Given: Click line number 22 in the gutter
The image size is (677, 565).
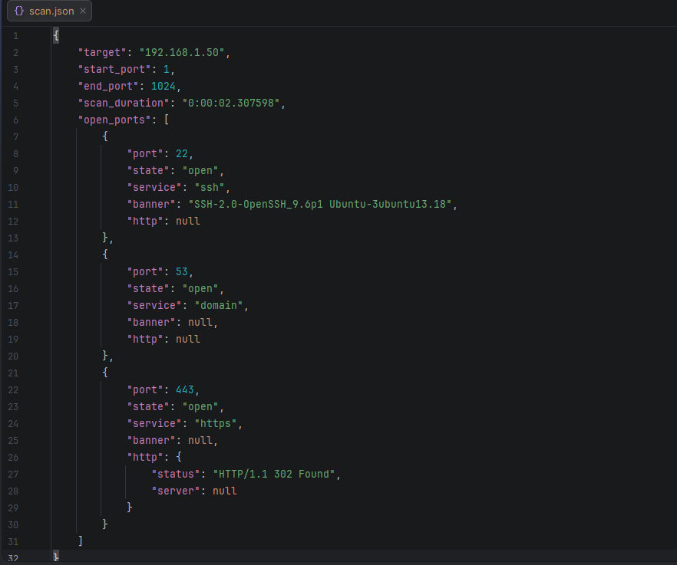Looking at the screenshot, I should pyautogui.click(x=13, y=390).
